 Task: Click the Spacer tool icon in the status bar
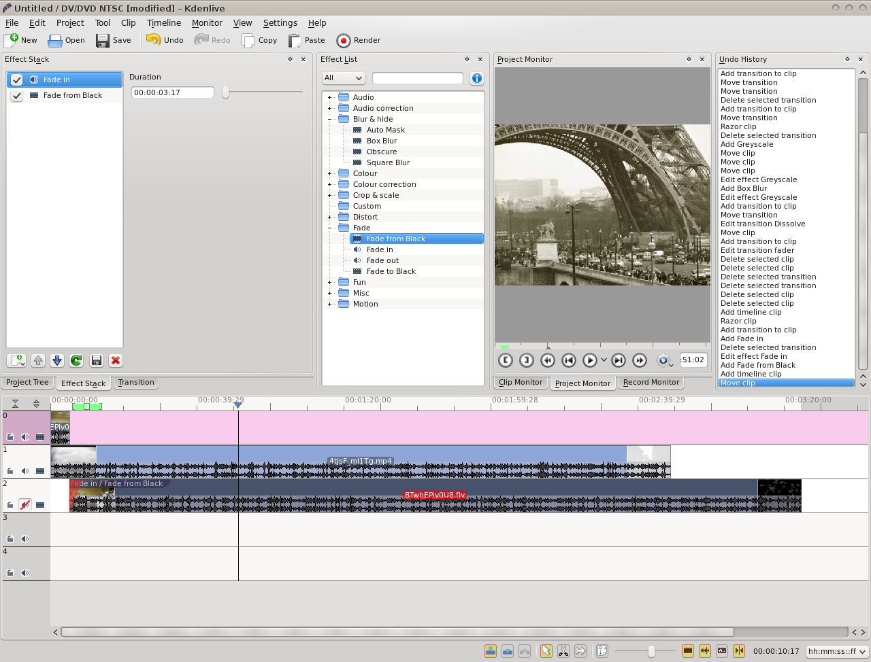(581, 650)
